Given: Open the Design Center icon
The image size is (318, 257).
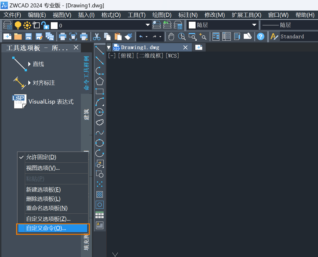Looking at the screenshot, I should [227, 36].
